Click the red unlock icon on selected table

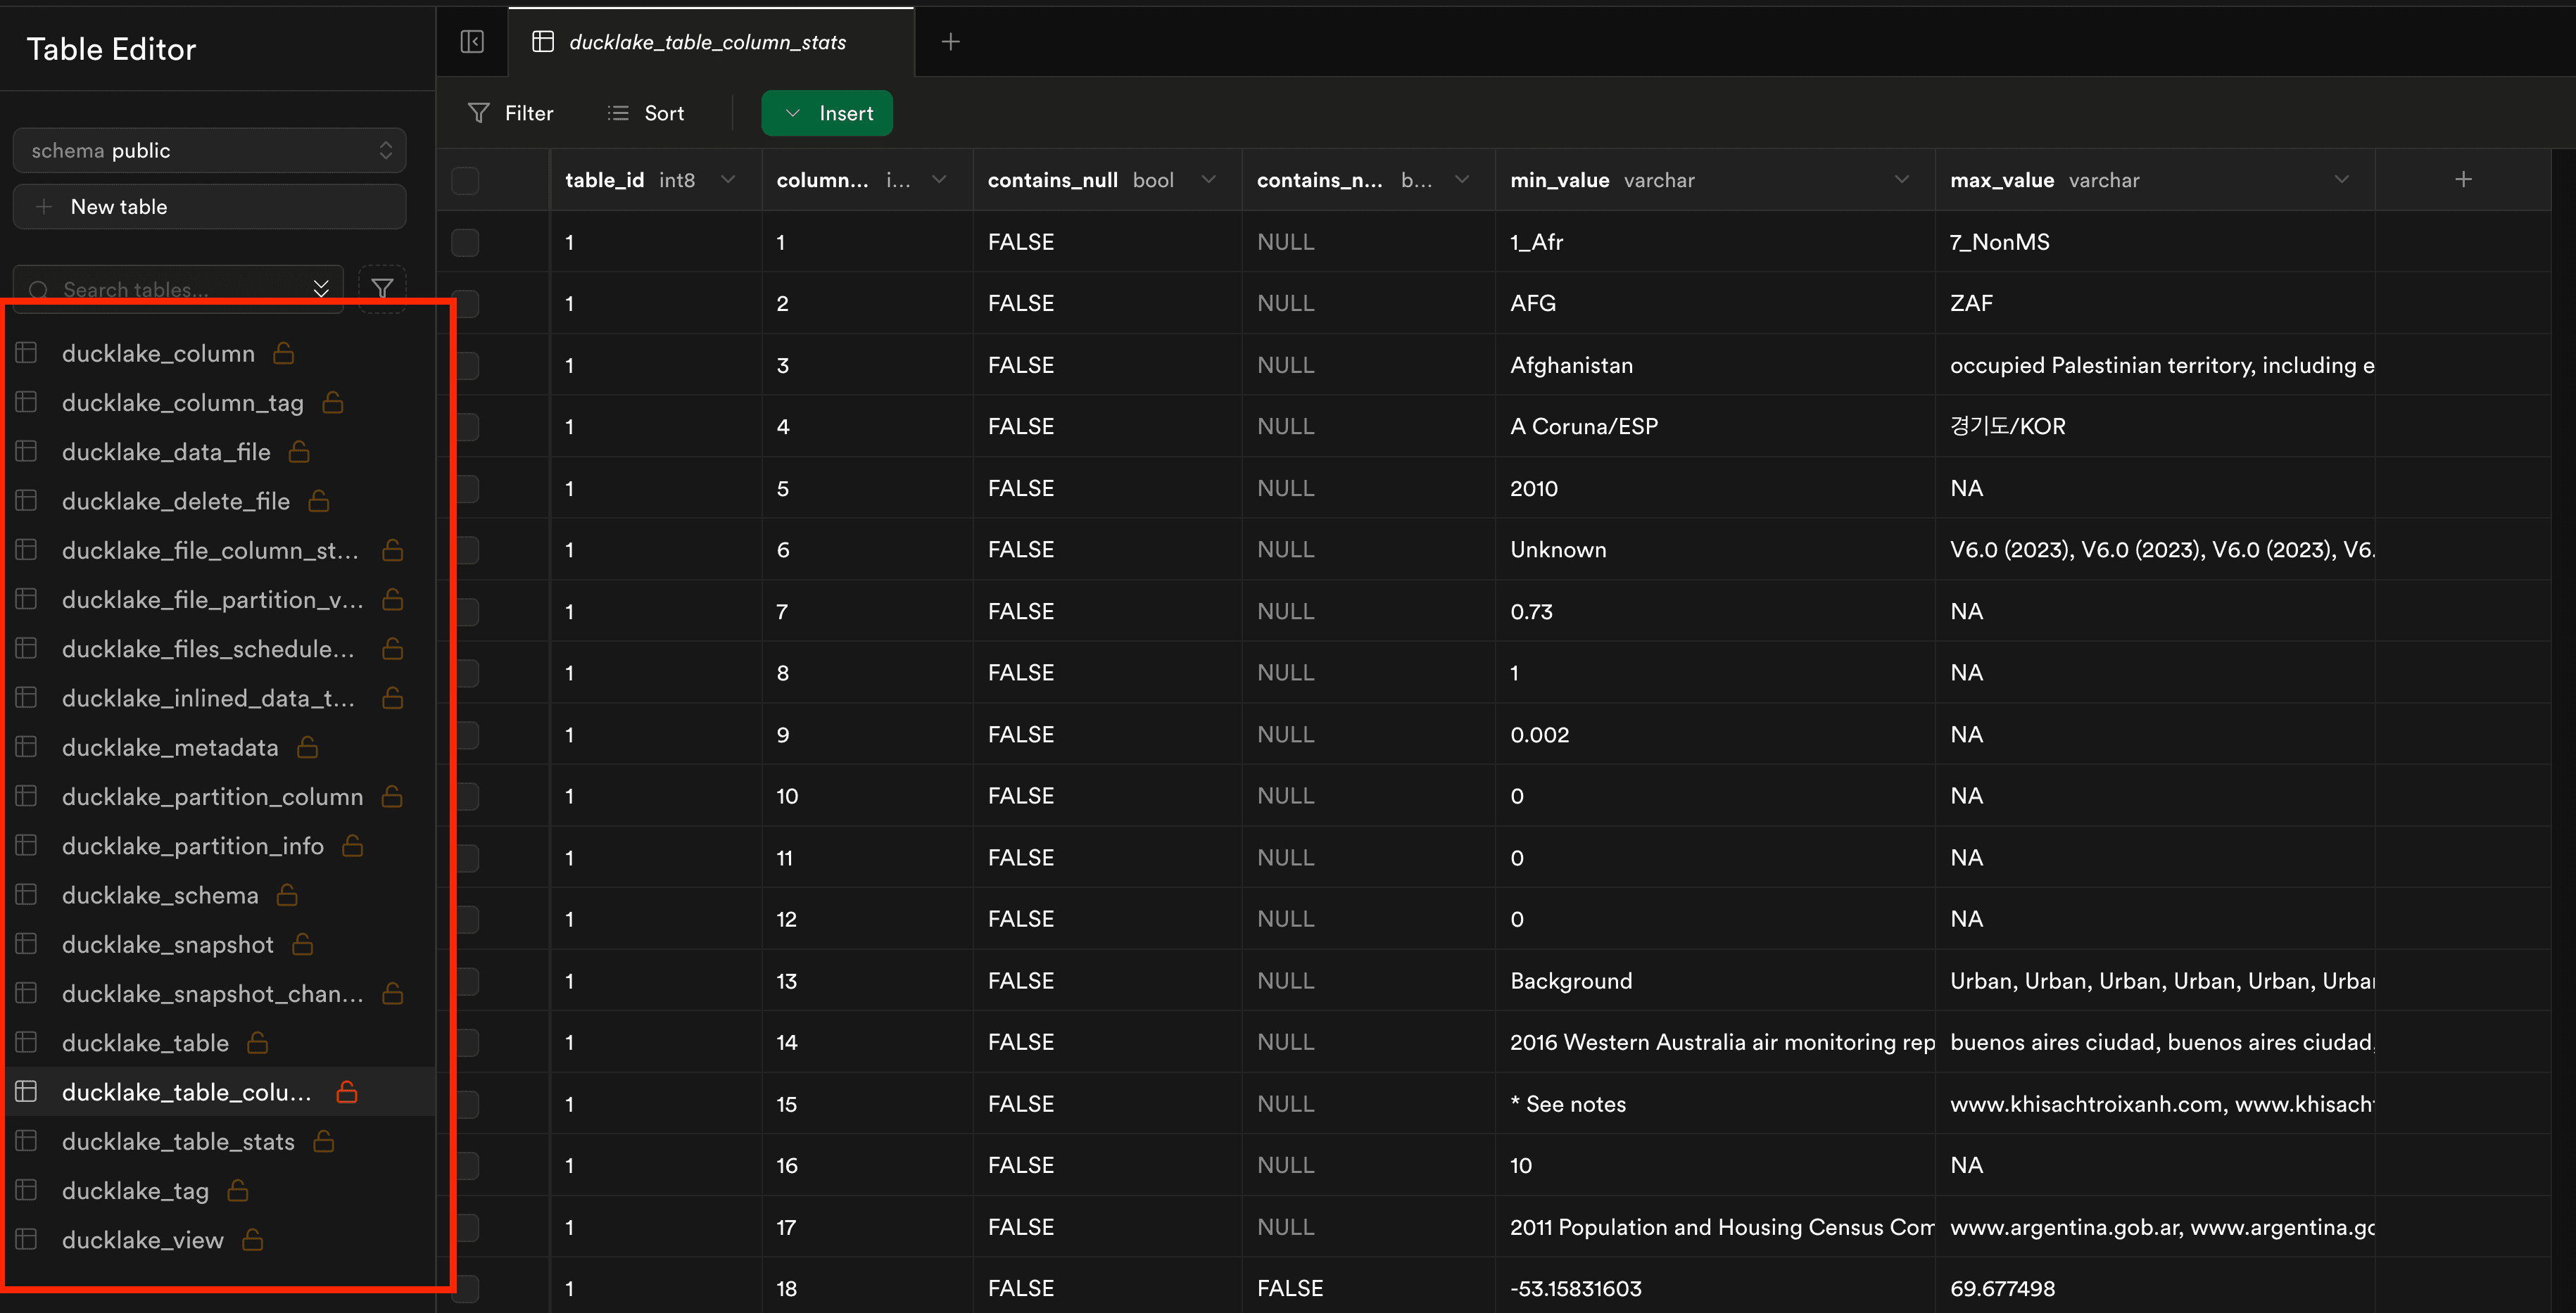pyautogui.click(x=347, y=1092)
